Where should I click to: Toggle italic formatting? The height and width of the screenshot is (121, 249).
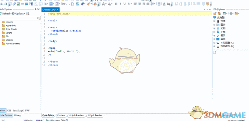point(120,4)
